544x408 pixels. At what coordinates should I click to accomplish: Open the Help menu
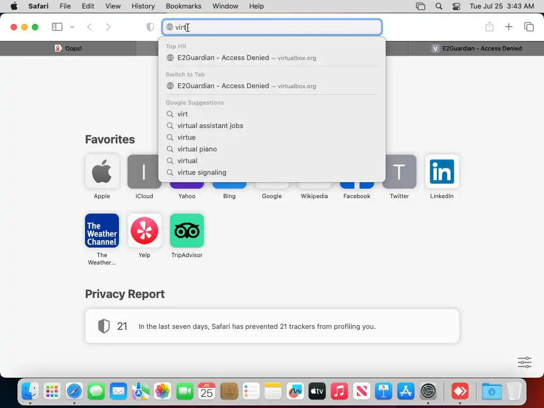[257, 6]
